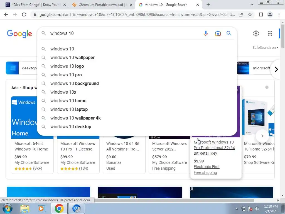The height and width of the screenshot is (214, 285).
Task: Show more shopping ads with the arrow
Action: pyautogui.click(x=262, y=136)
